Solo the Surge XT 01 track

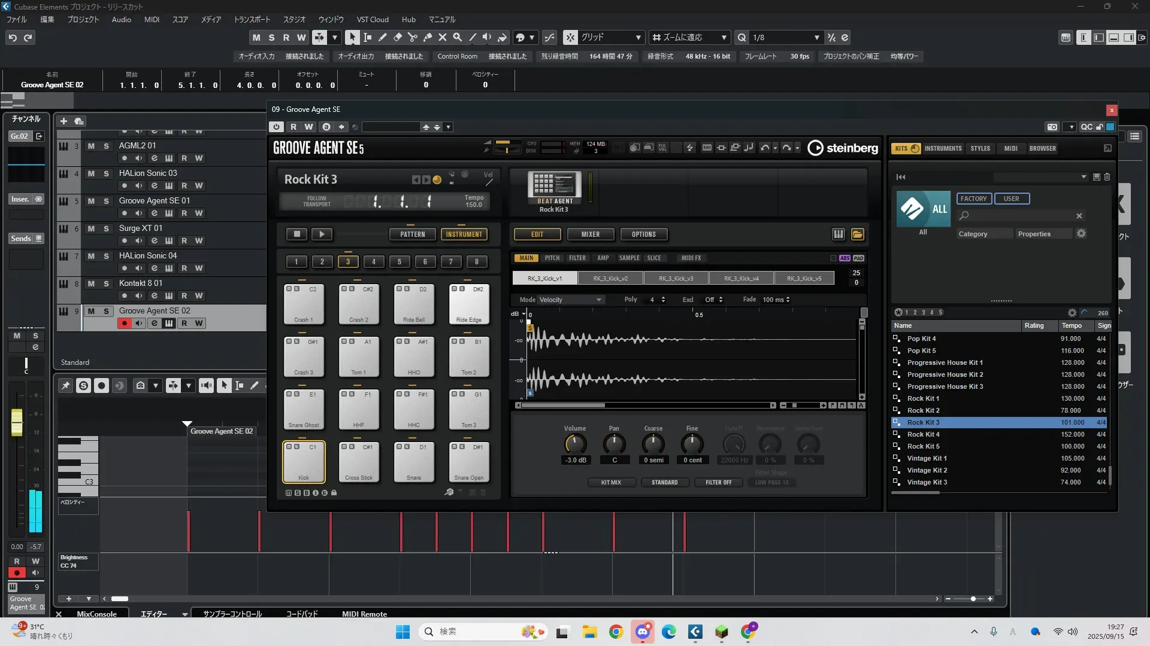pyautogui.click(x=106, y=228)
